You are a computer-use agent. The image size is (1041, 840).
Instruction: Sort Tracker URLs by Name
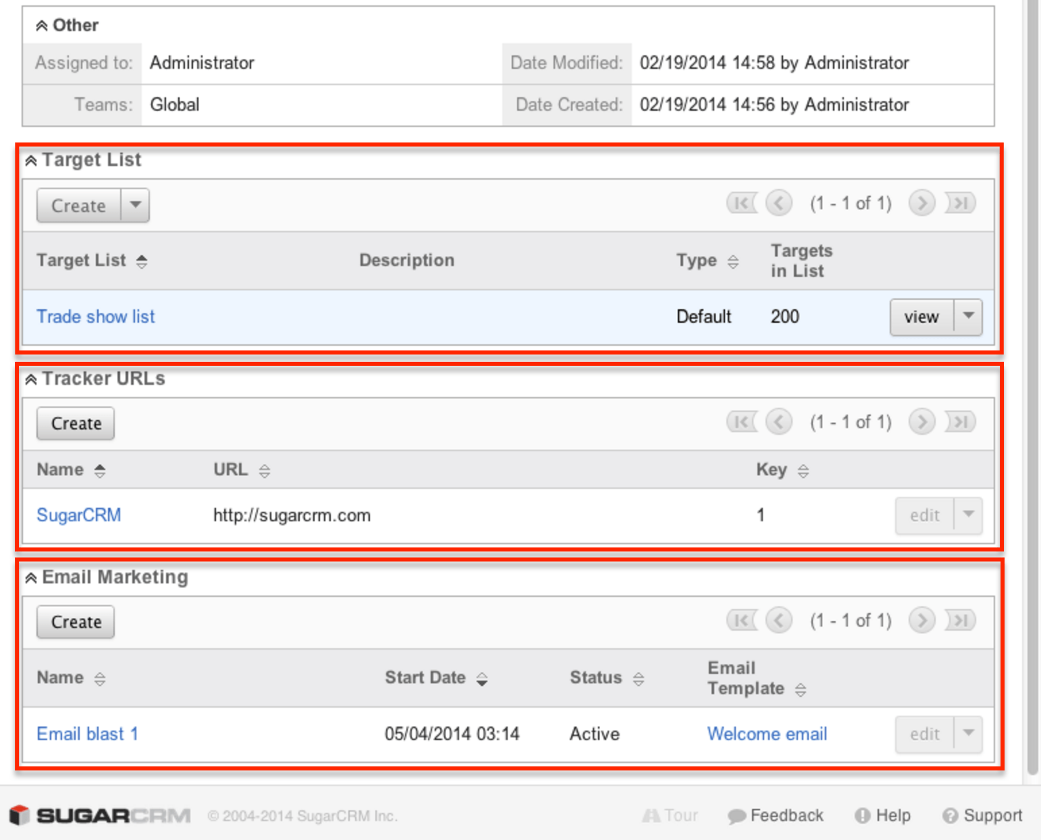[71, 470]
